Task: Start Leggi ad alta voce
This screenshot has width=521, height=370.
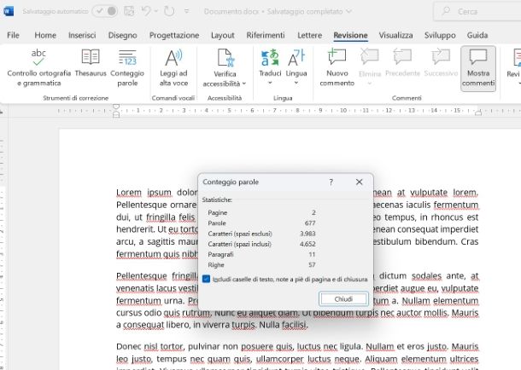Action: (173, 68)
